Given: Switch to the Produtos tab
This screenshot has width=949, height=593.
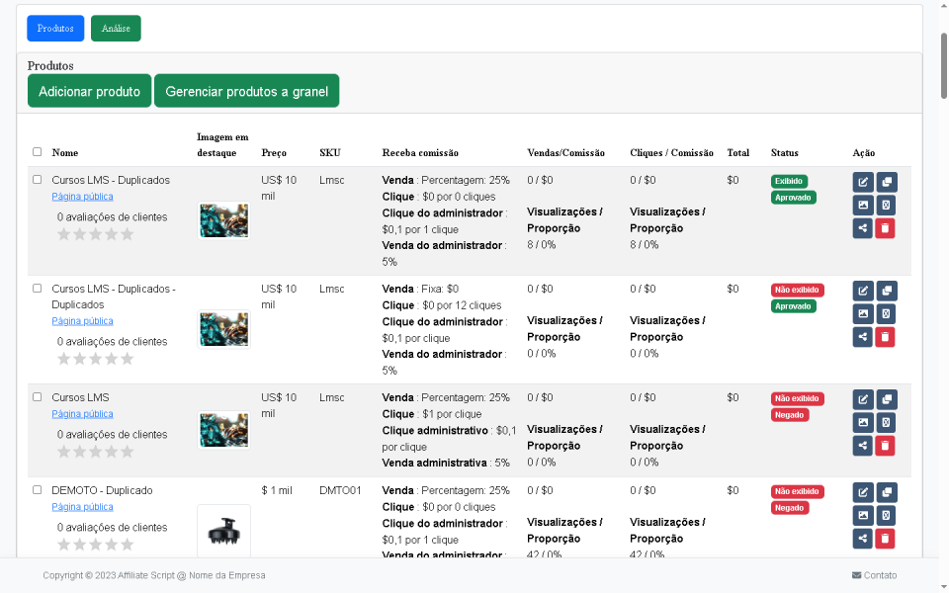Looking at the screenshot, I should [x=55, y=28].
